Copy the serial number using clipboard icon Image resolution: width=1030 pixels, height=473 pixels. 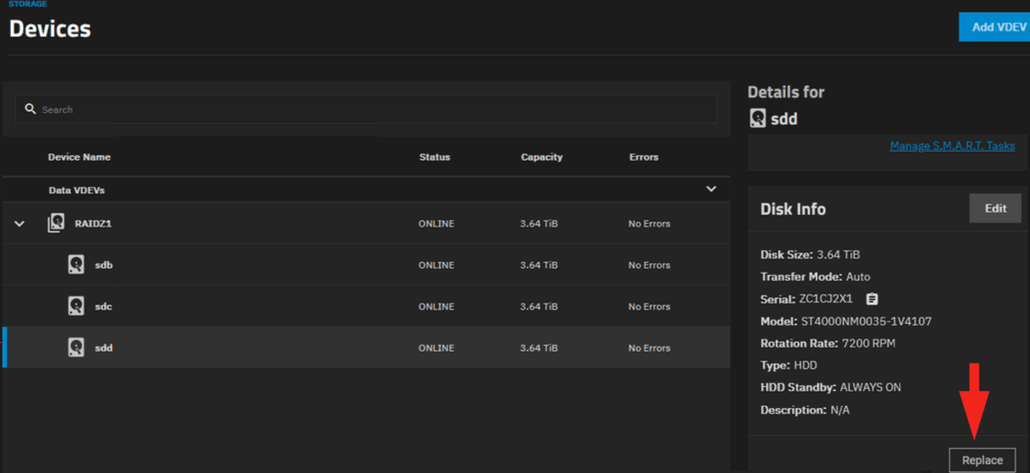[872, 299]
